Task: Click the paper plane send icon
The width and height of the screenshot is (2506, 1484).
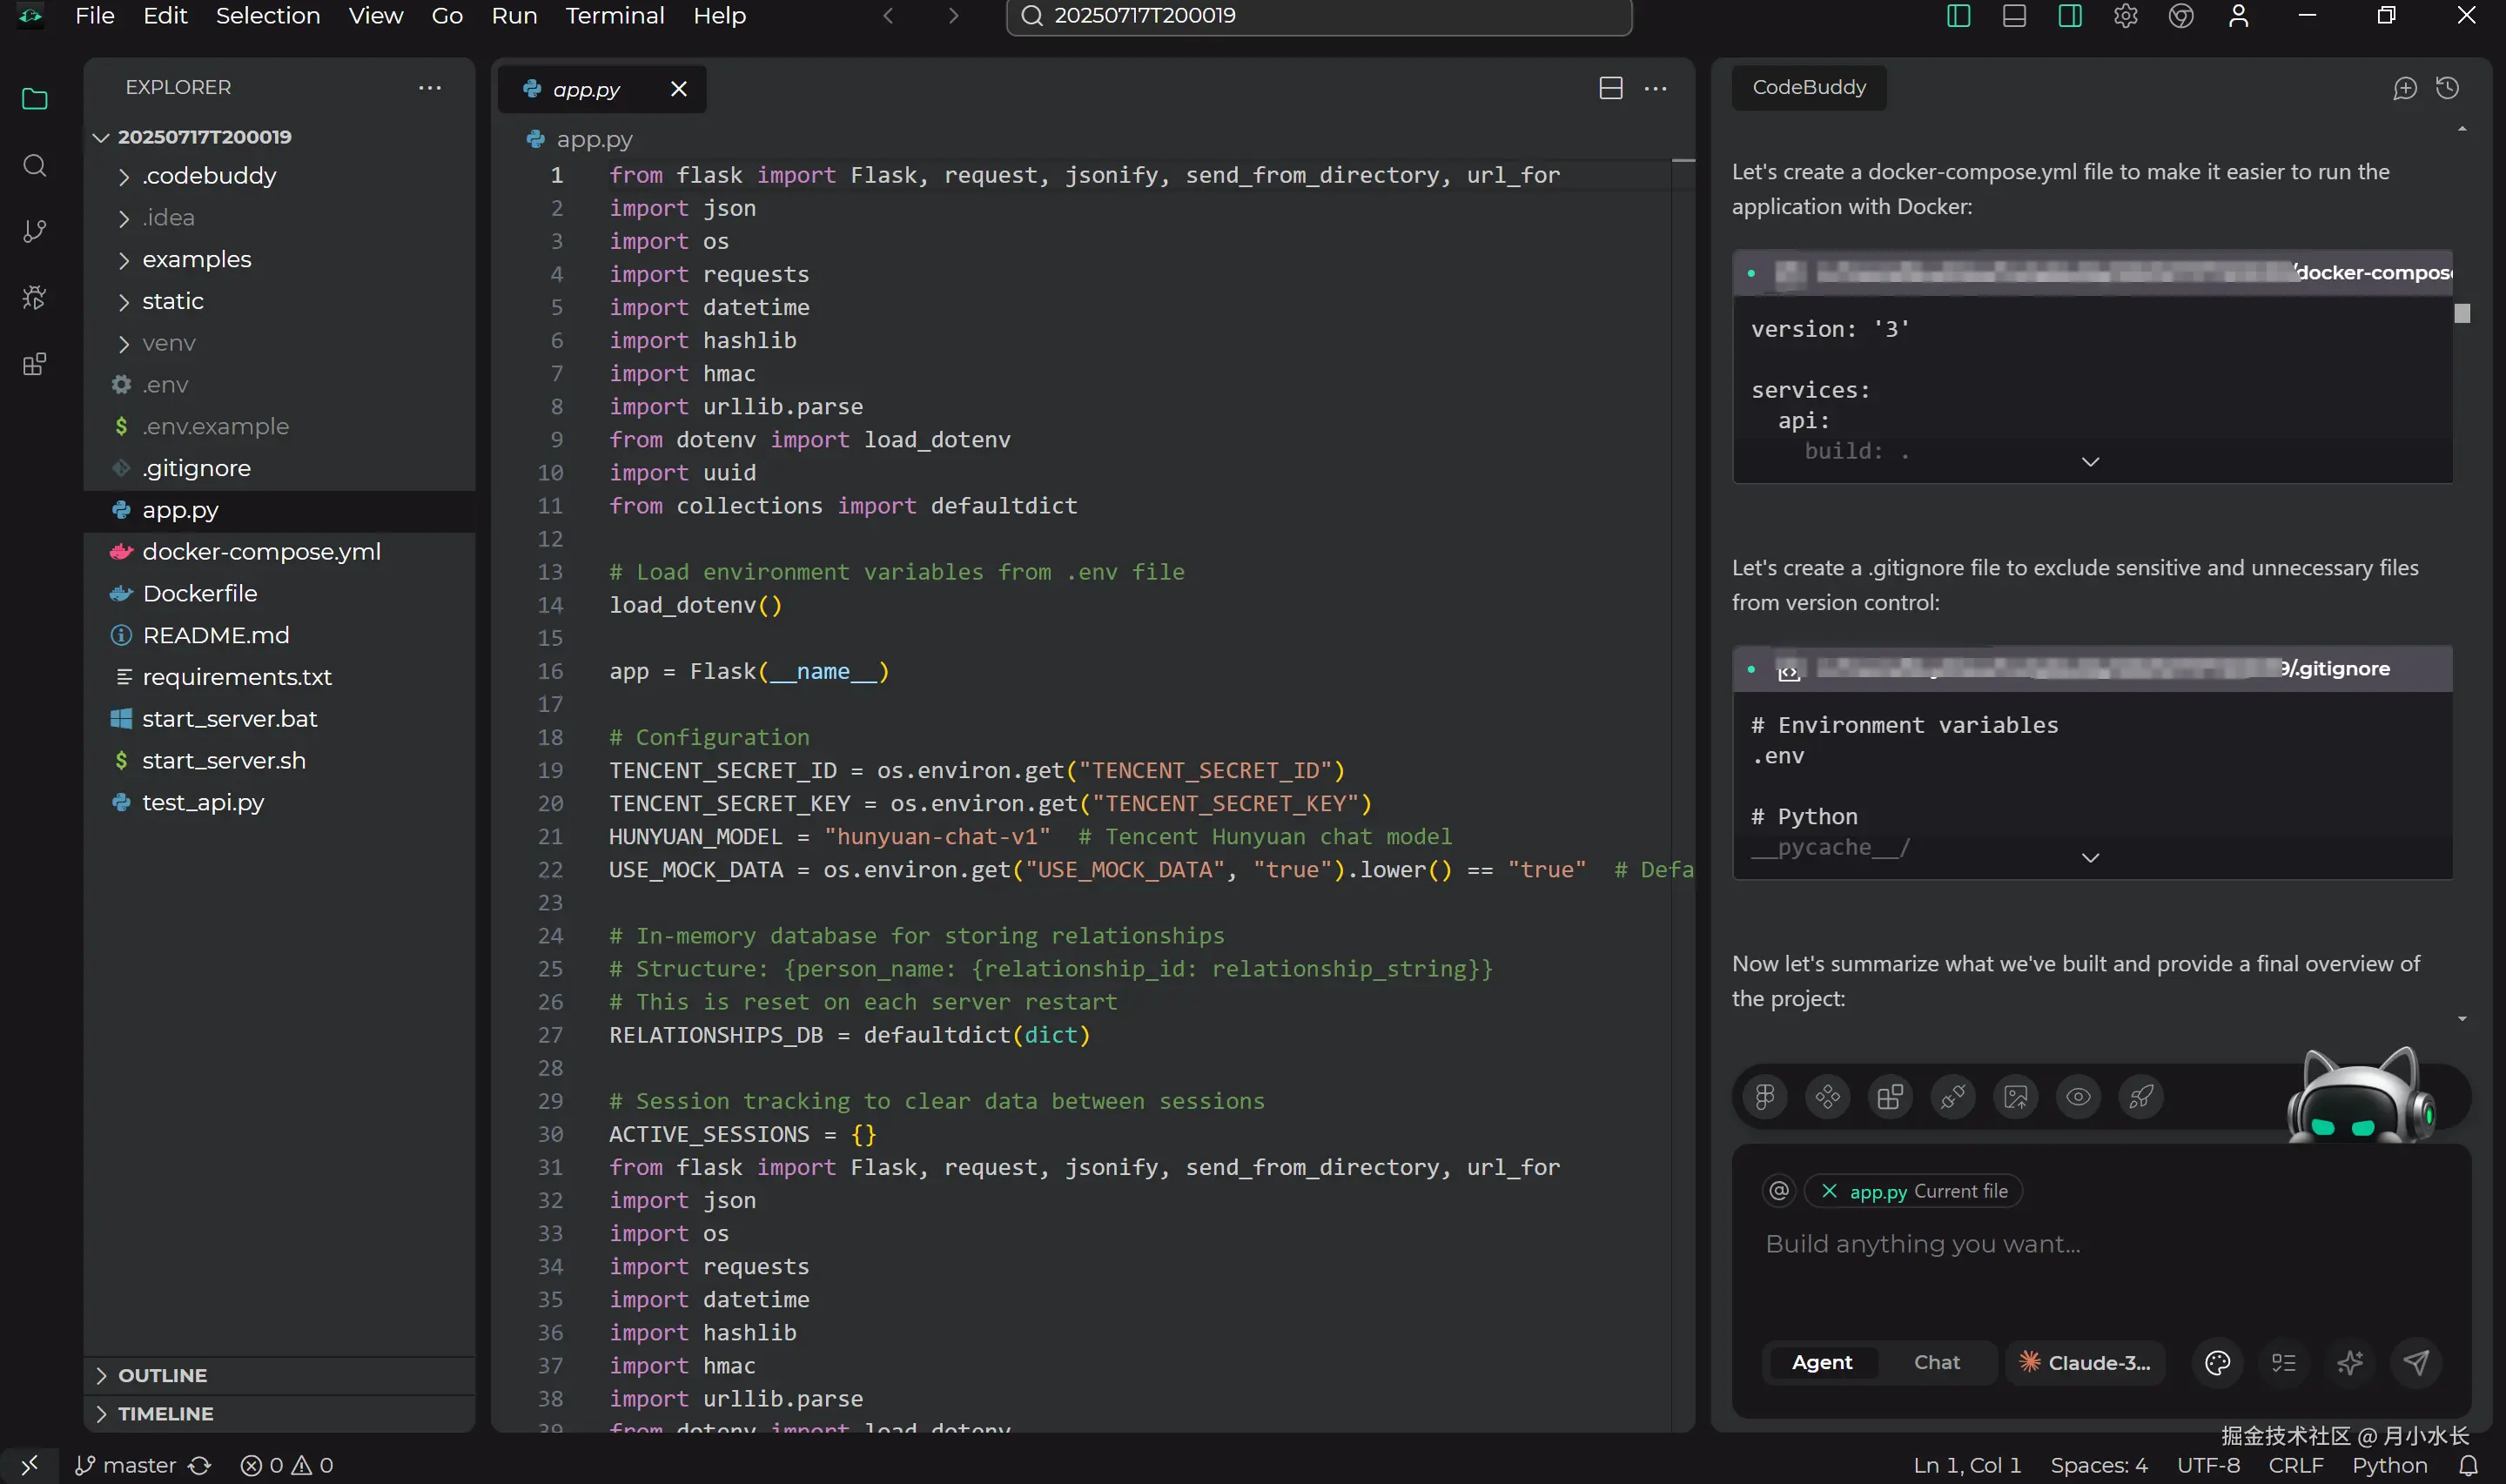Action: (2416, 1363)
